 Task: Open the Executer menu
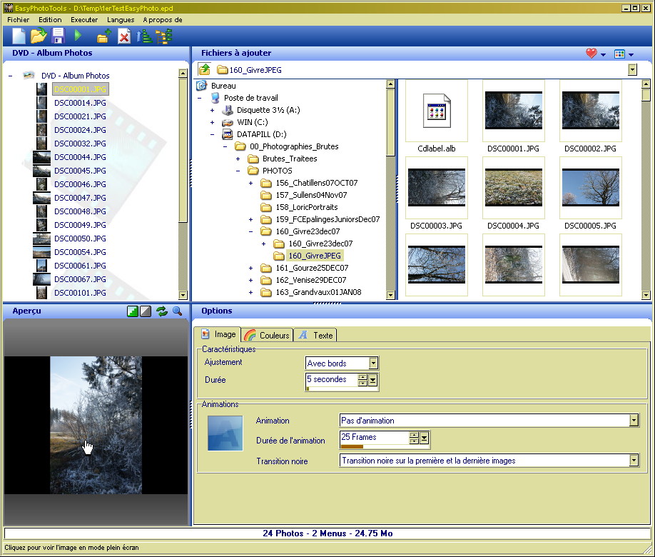point(84,20)
